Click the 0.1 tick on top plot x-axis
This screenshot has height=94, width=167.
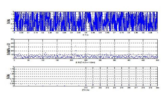[x=28, y=33]
